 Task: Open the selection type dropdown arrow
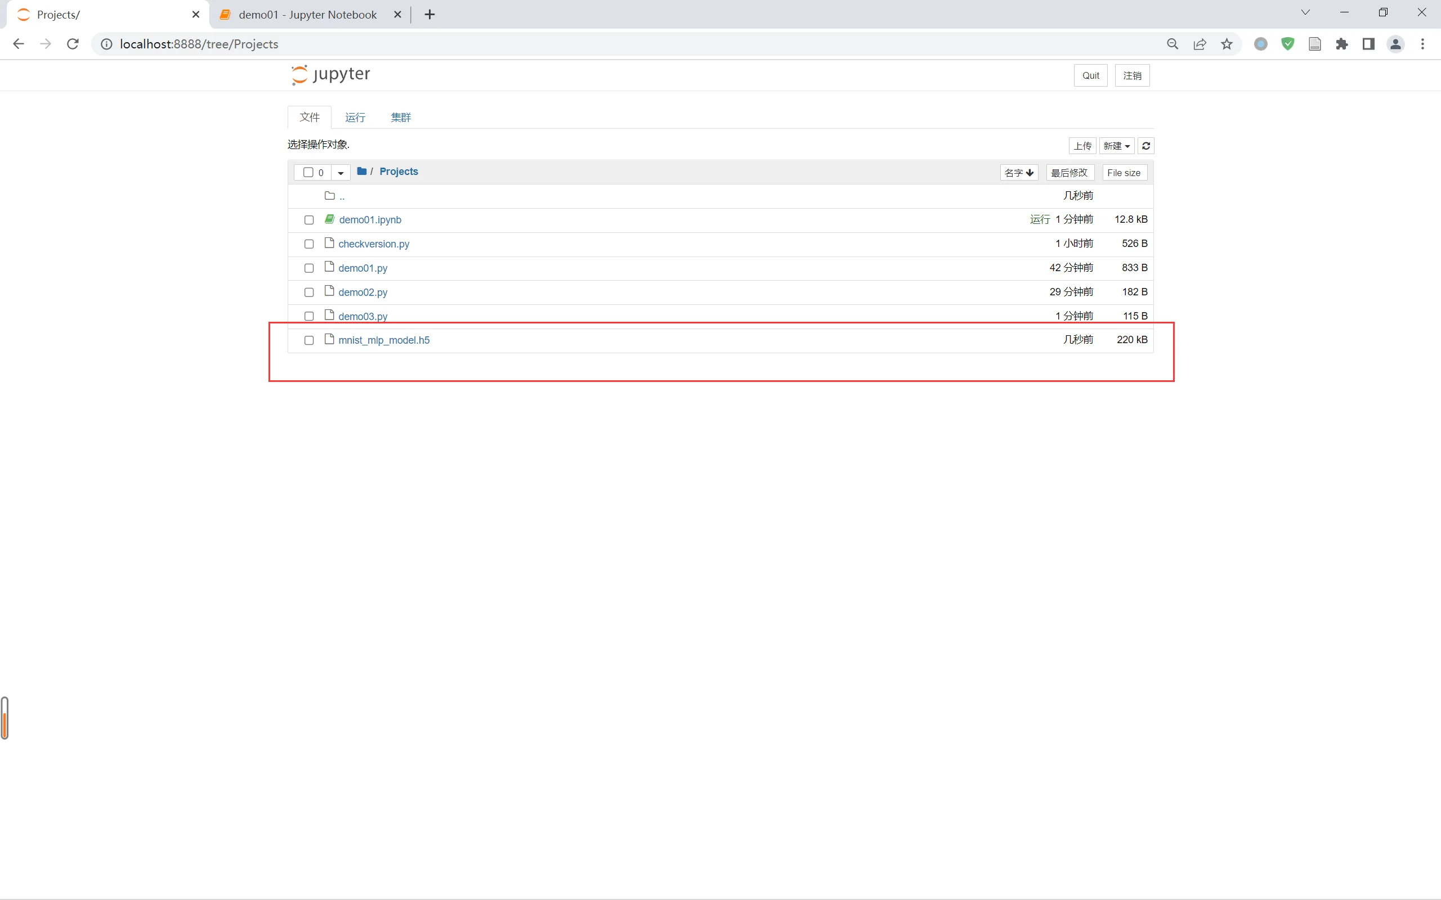341,173
